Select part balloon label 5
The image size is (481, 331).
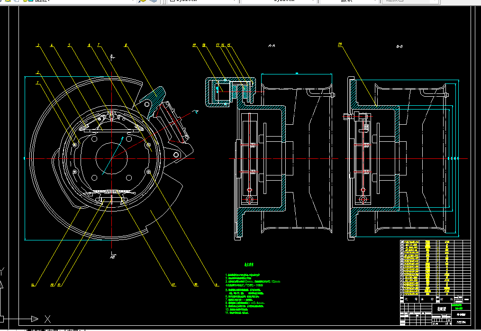pyautogui.click(x=69, y=46)
